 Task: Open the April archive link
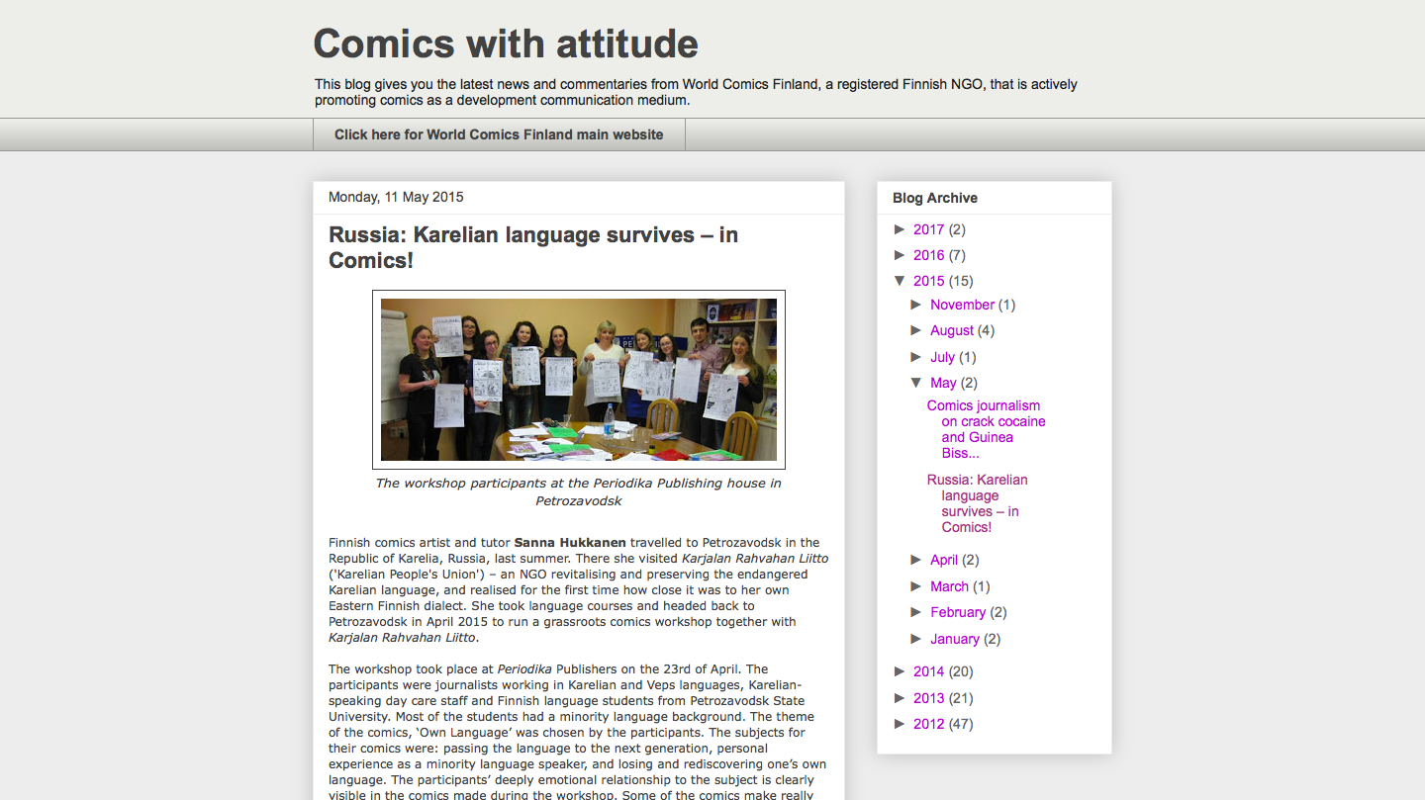coord(944,560)
